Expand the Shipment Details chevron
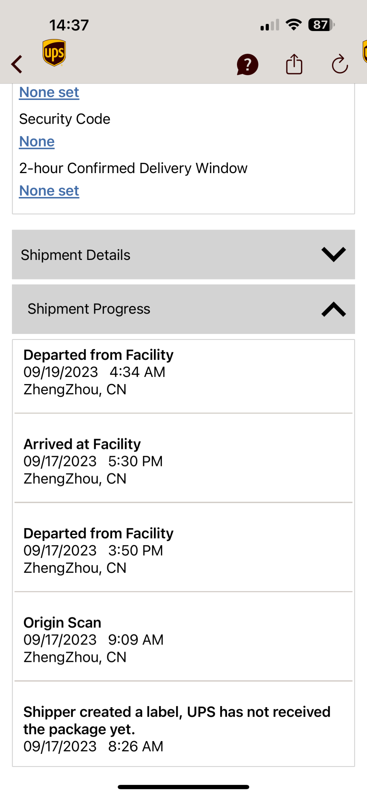Viewport: 367px width, 796px height. [x=334, y=254]
